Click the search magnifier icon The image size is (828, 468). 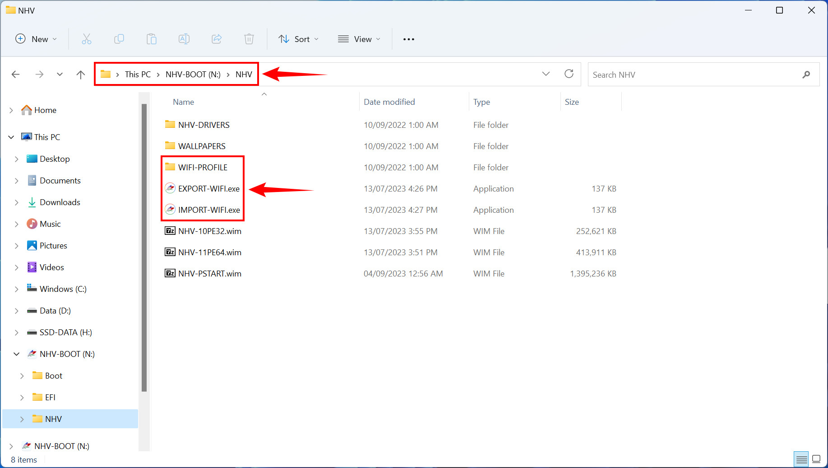806,75
